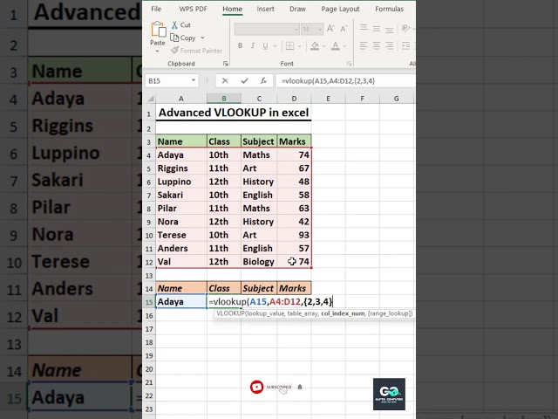Select row 13 header
This screenshot has width=558, height=419.
(x=149, y=276)
